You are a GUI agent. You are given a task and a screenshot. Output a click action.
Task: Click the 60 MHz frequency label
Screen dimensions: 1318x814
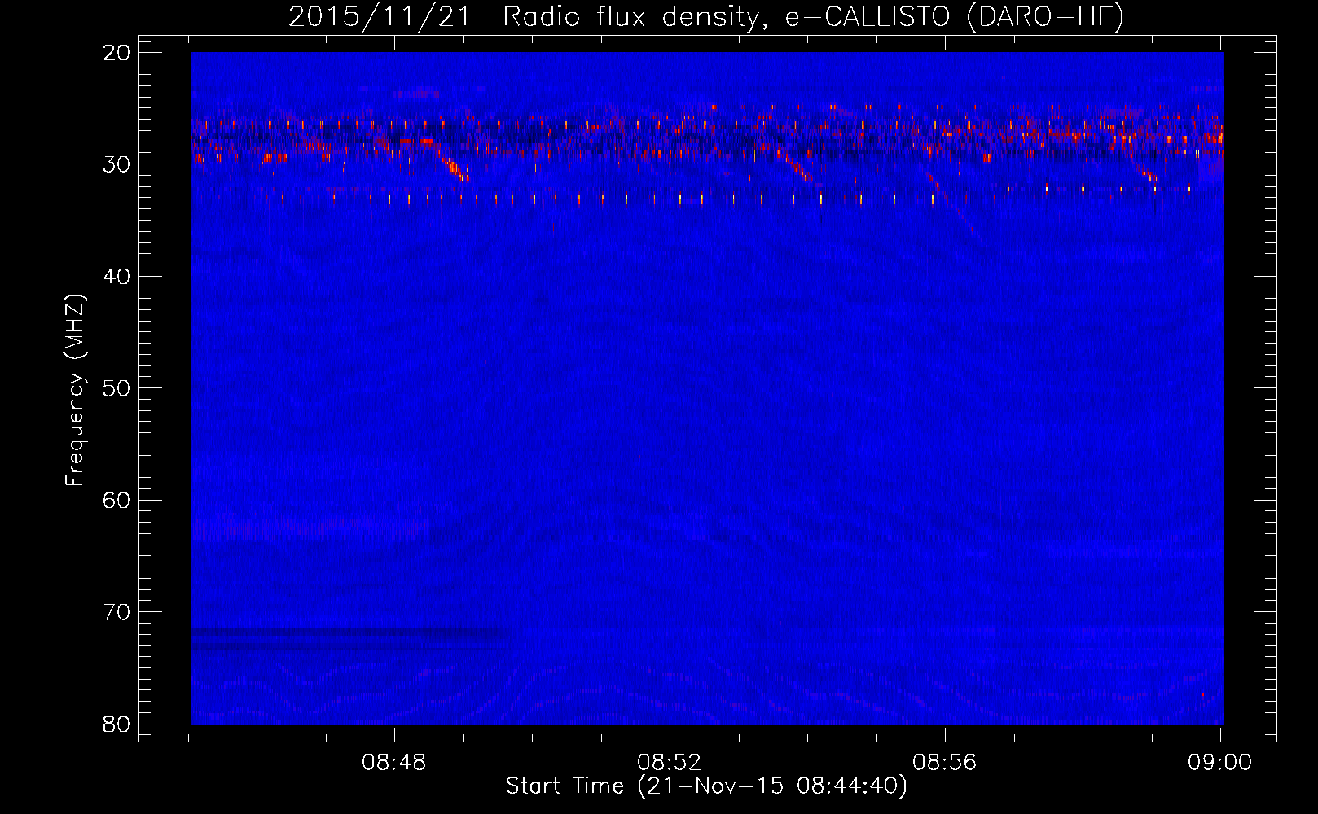pyautogui.click(x=116, y=501)
